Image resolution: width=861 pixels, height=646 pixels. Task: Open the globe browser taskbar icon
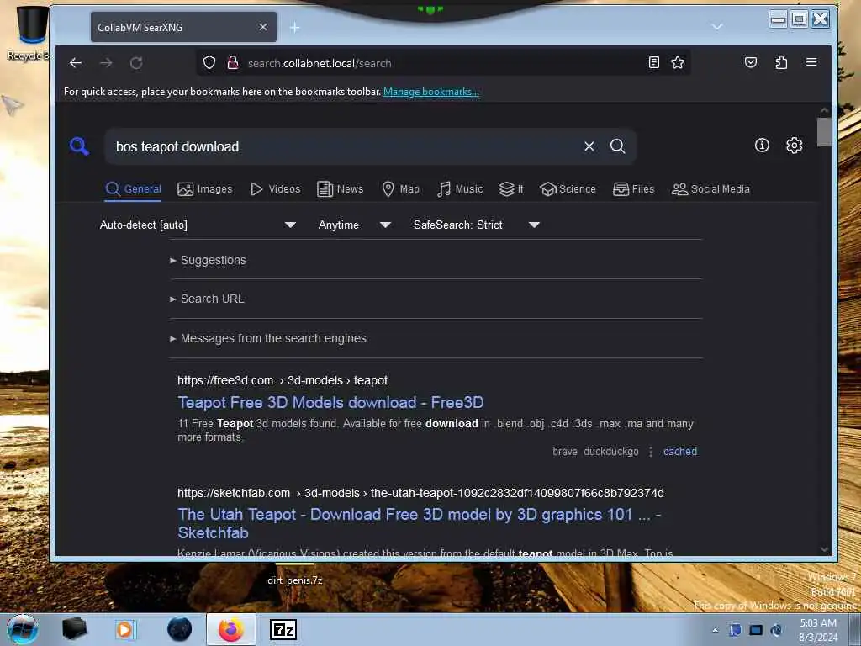click(x=180, y=629)
